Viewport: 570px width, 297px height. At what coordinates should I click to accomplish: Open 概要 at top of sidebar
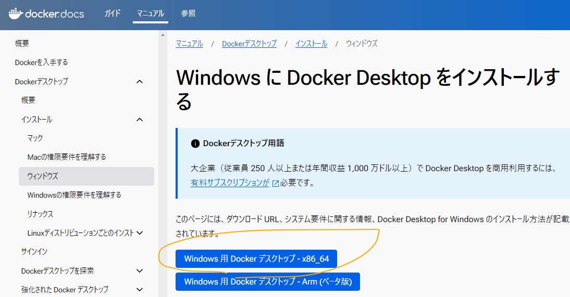coord(22,44)
